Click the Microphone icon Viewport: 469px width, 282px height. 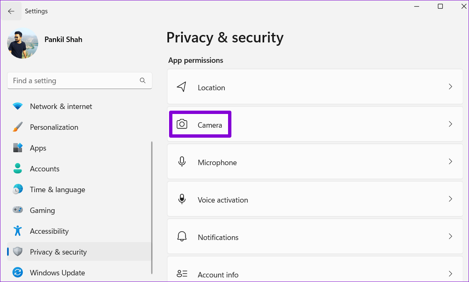coord(182,162)
